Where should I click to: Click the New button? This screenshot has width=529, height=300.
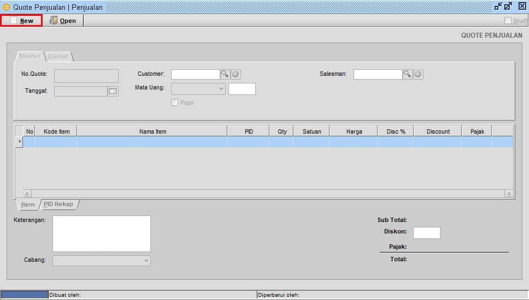22,21
